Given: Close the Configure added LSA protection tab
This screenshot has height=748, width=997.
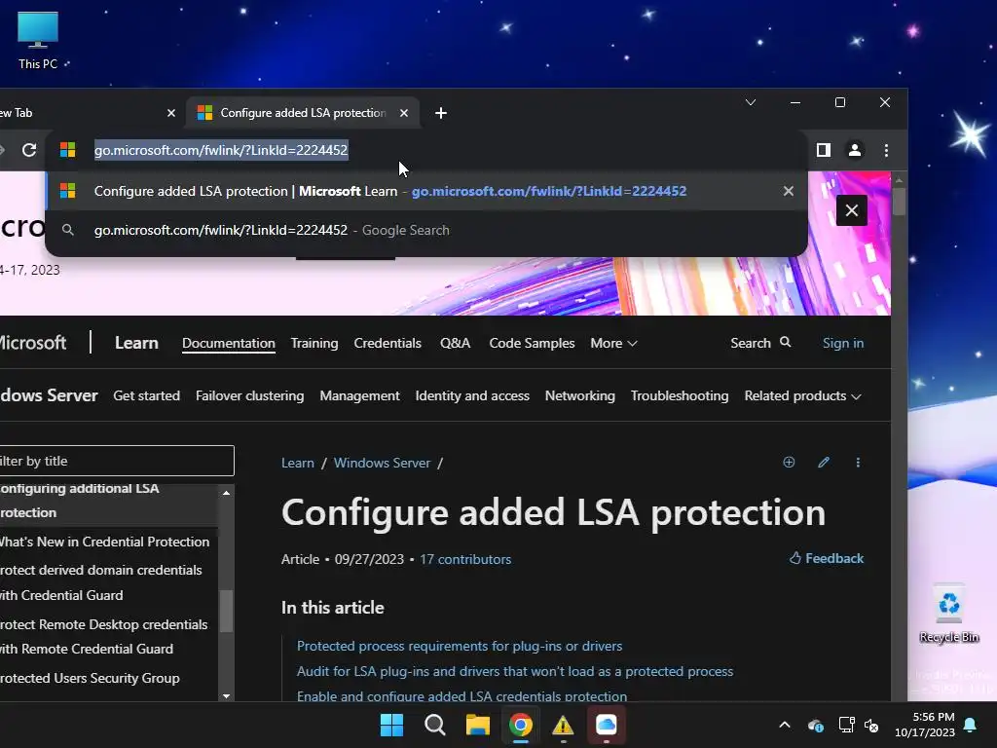Looking at the screenshot, I should pyautogui.click(x=404, y=113).
